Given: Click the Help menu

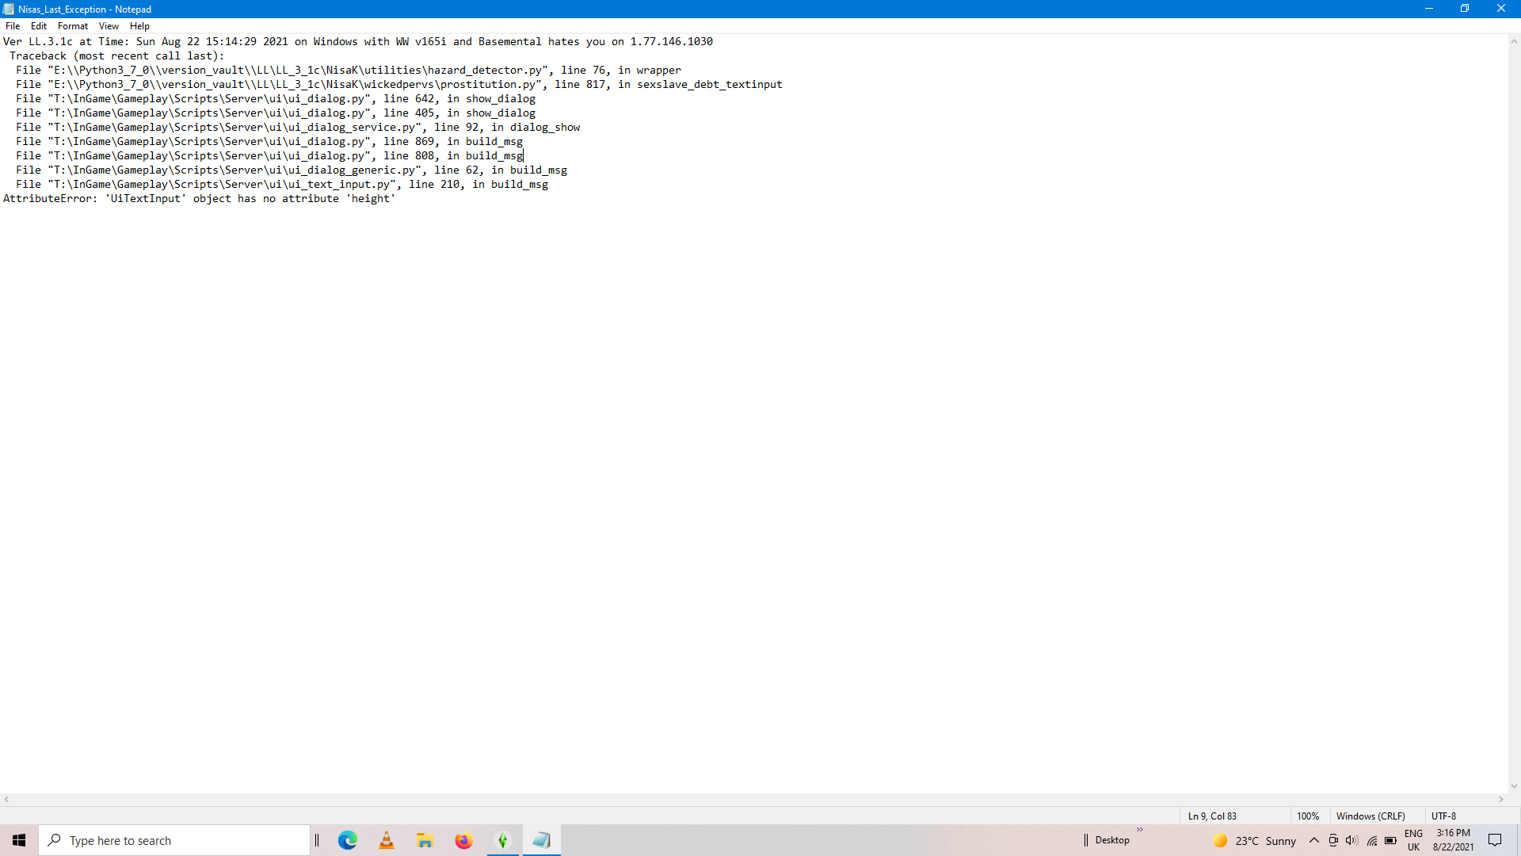Looking at the screenshot, I should 139,26.
